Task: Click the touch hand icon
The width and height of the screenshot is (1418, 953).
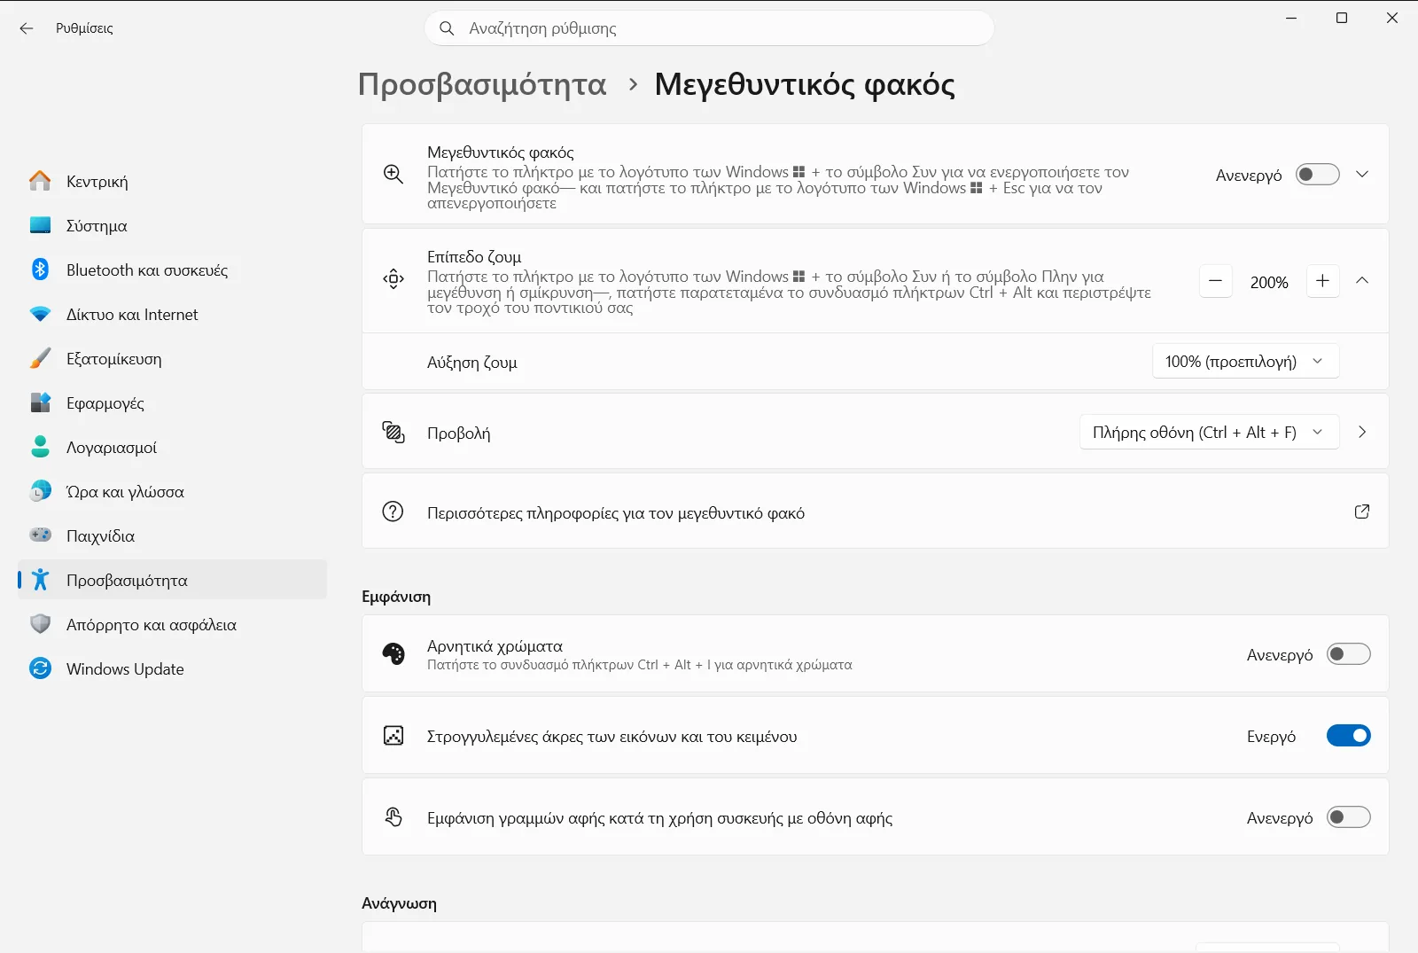Action: tap(393, 816)
